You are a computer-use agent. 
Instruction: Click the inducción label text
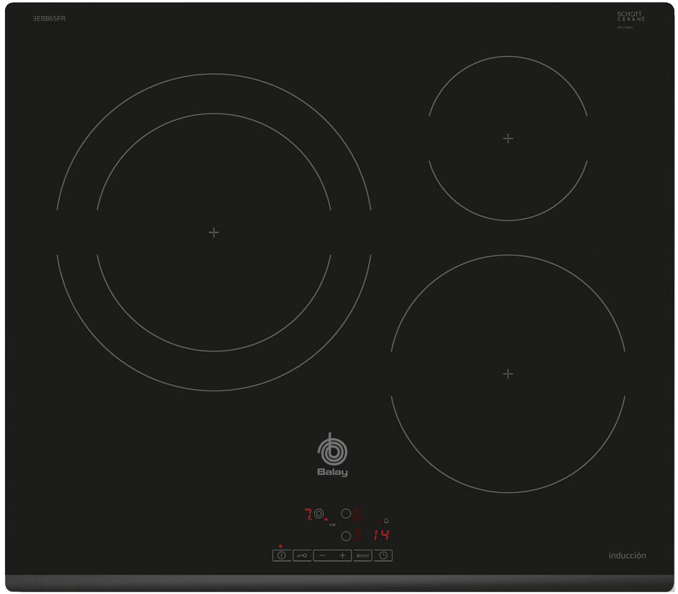pos(627,555)
